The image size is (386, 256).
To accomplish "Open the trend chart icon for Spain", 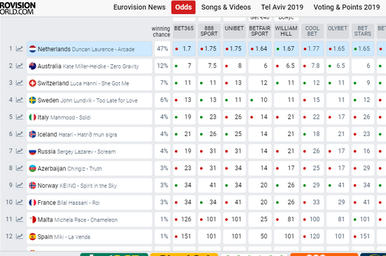I will point(19,236).
